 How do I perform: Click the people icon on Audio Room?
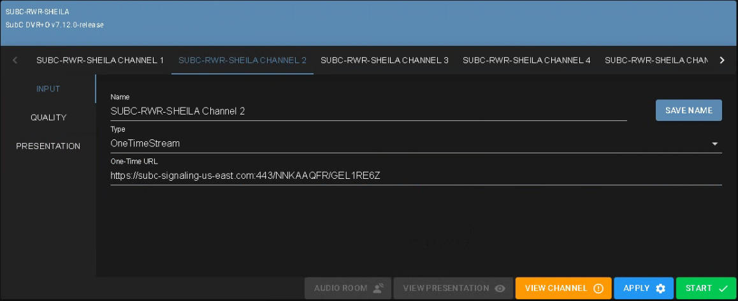click(379, 288)
